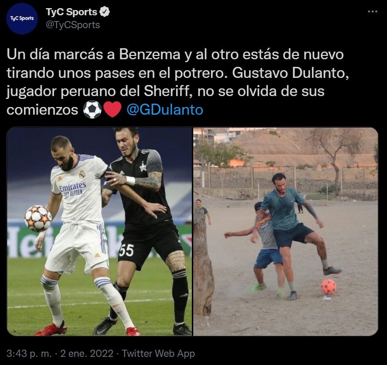Image resolution: width=387 pixels, height=365 pixels.
Task: Click the word Benzema in the tweet
Action: [x=150, y=54]
